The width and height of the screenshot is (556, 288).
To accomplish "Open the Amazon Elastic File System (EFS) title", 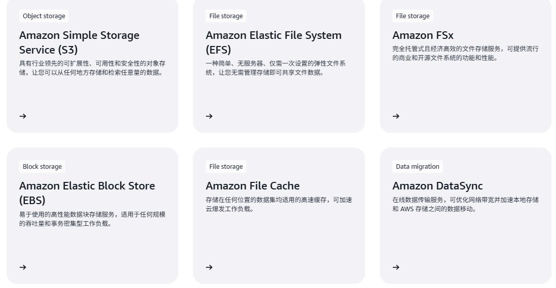I will pyautogui.click(x=273, y=42).
